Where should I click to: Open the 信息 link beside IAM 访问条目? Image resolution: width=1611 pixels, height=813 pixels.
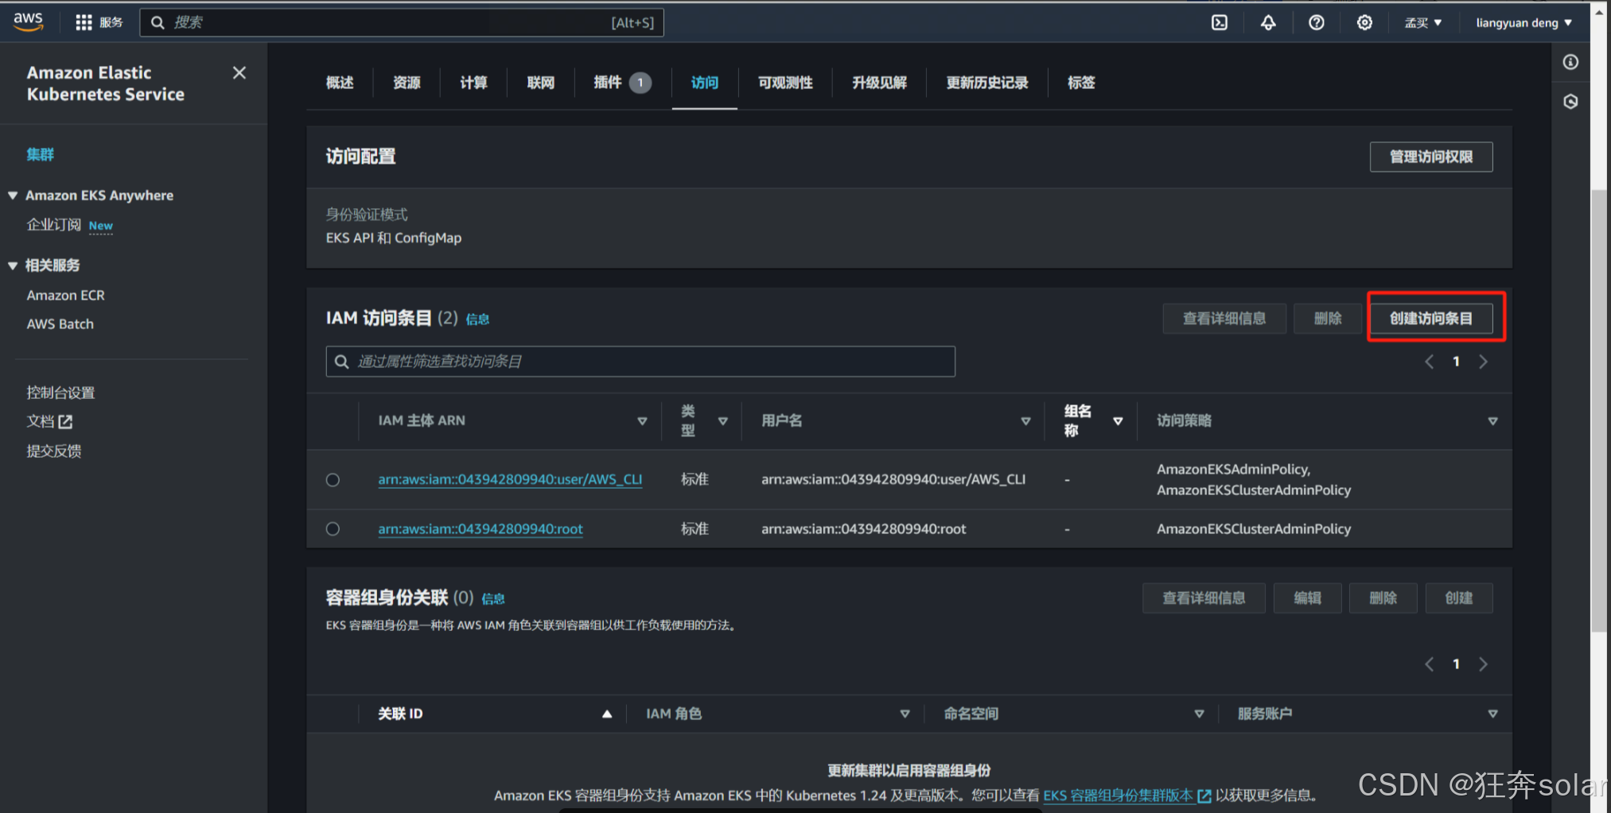pos(477,319)
